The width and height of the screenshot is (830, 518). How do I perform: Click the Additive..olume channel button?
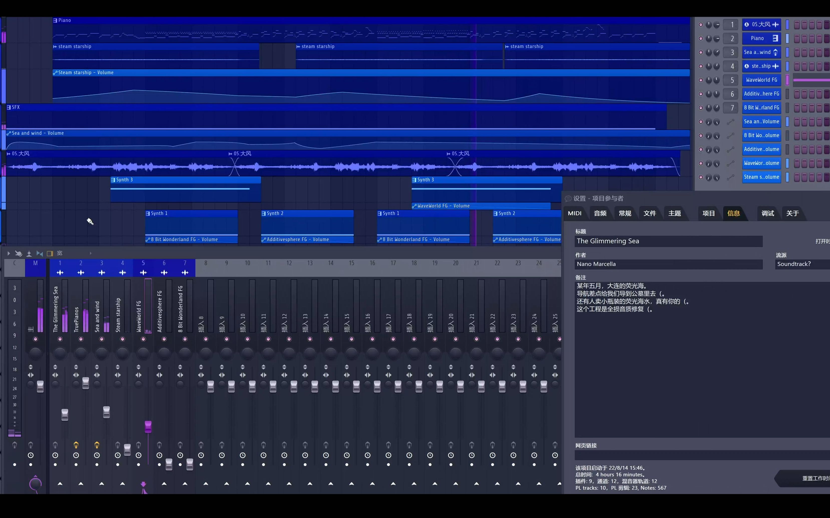click(x=761, y=149)
